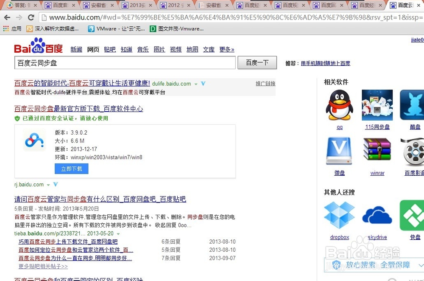Open 请问百度云管家与同步盘有什么区别 result
The image size is (424, 281).
[x=100, y=199]
